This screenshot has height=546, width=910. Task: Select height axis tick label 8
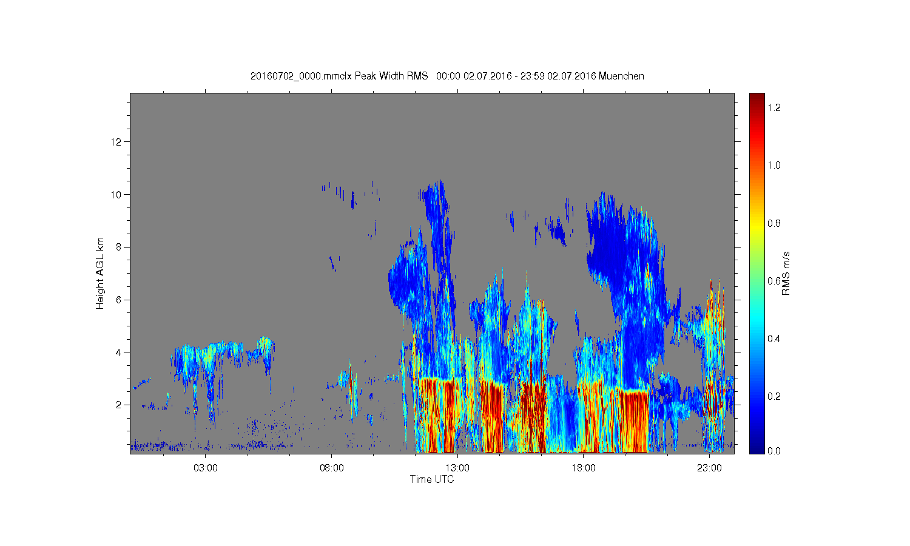coord(120,247)
